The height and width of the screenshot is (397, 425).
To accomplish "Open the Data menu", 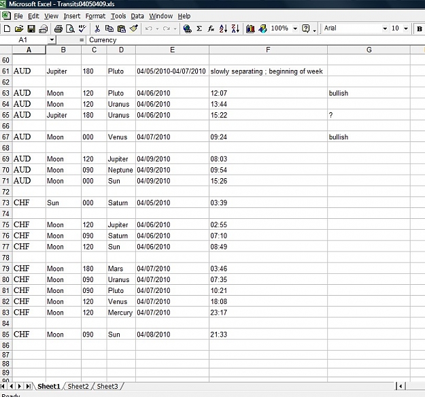I will coord(137,16).
